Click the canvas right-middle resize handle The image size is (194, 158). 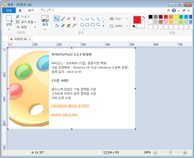[x=135, y=89]
